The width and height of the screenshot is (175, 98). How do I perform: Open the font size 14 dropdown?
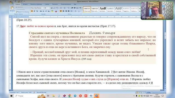(49, 8)
